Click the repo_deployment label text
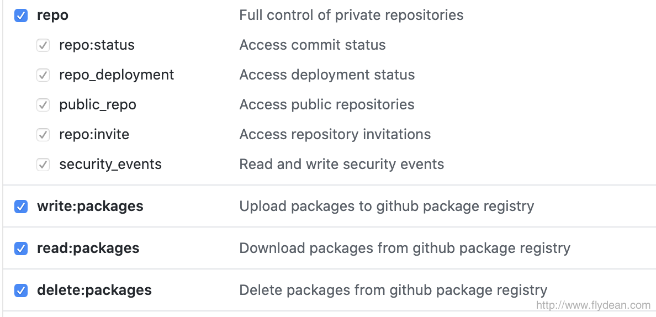The width and height of the screenshot is (656, 317). pos(117,75)
